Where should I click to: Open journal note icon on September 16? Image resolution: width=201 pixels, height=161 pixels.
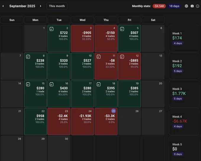(51, 84)
